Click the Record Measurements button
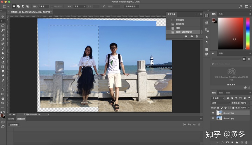 (x=13, y=124)
